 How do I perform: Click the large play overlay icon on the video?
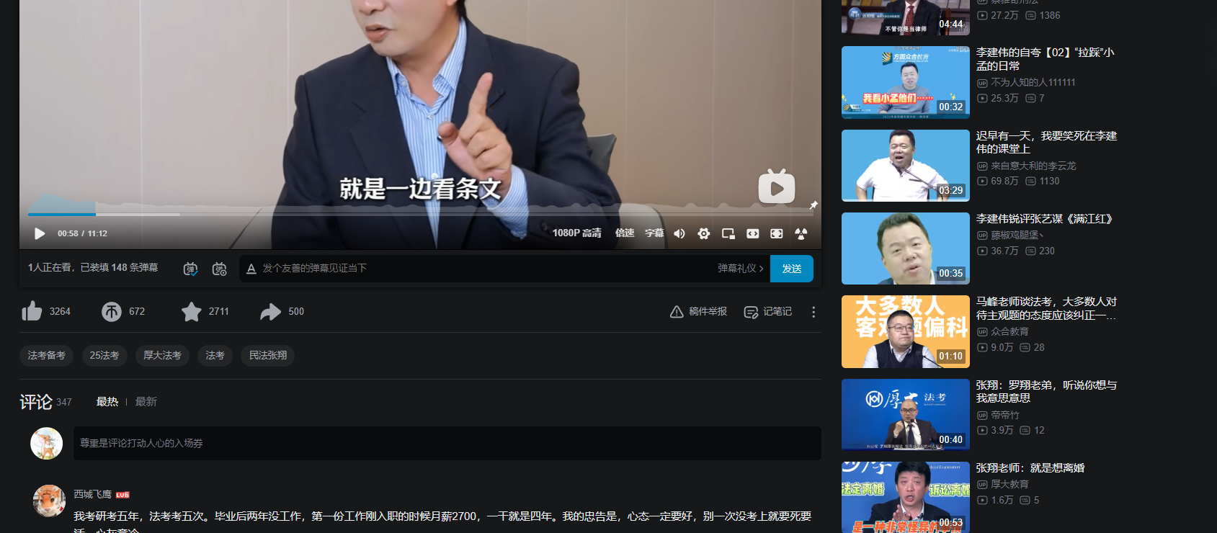[x=777, y=187]
